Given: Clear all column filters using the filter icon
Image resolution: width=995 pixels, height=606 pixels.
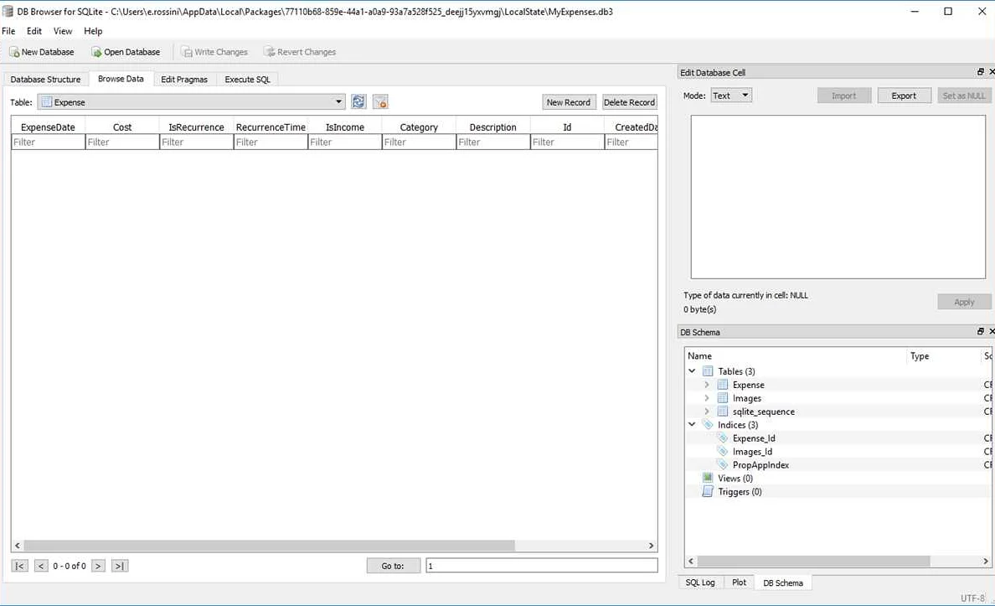Looking at the screenshot, I should (380, 101).
